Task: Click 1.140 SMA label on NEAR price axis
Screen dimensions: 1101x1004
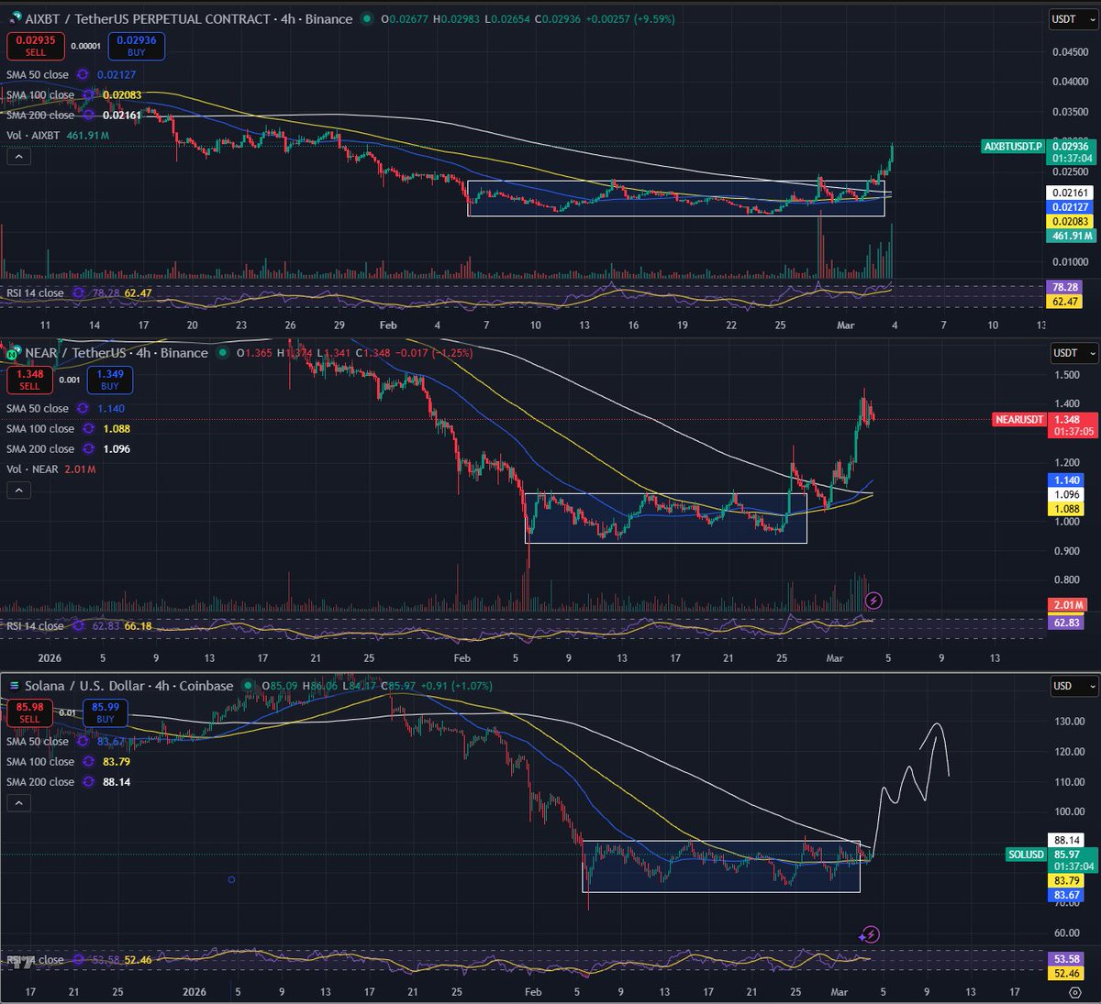Action: [1065, 480]
